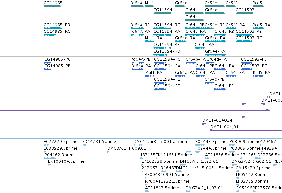
Task: Click EST RP004112321.5prime
Action: click(146, 185)
